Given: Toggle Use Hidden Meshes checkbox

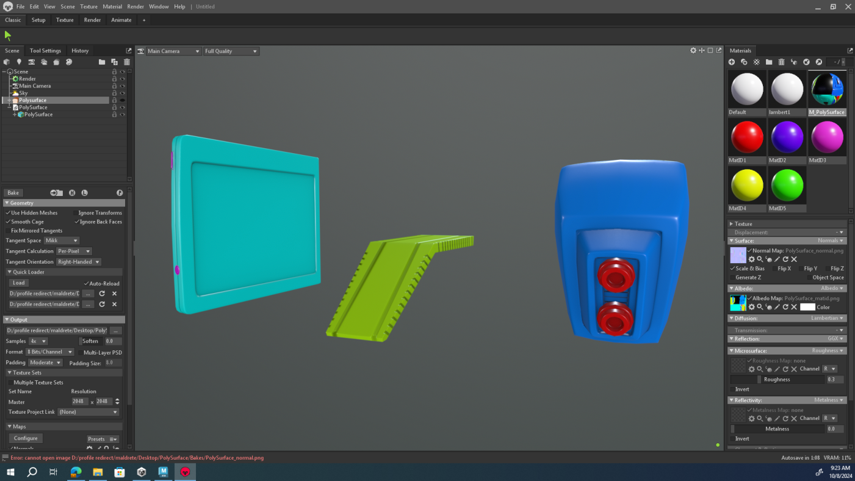Looking at the screenshot, I should (8, 213).
